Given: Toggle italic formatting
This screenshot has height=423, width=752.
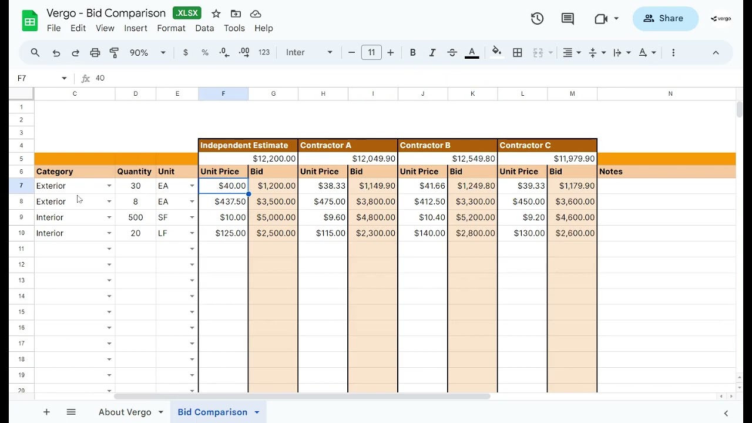Looking at the screenshot, I should (x=432, y=53).
